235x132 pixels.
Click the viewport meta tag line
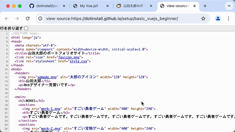(81, 49)
